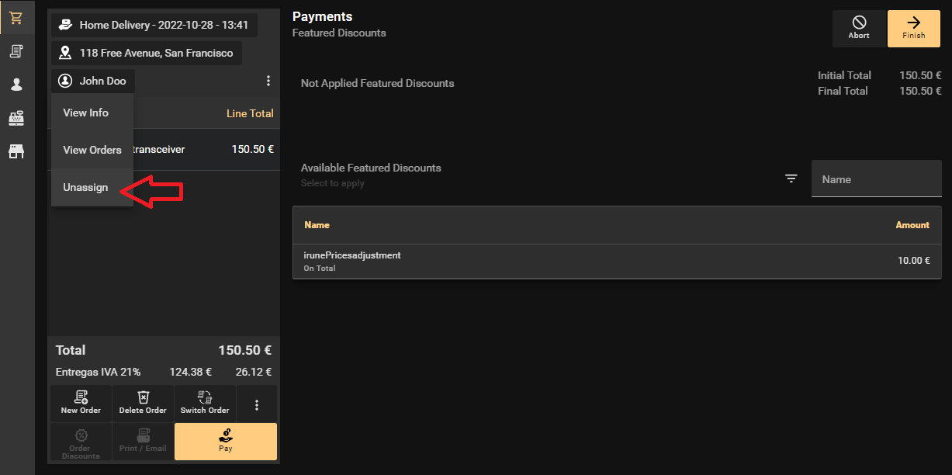The image size is (952, 475).
Task: Open the shopping cart sidebar icon
Action: tap(16, 18)
